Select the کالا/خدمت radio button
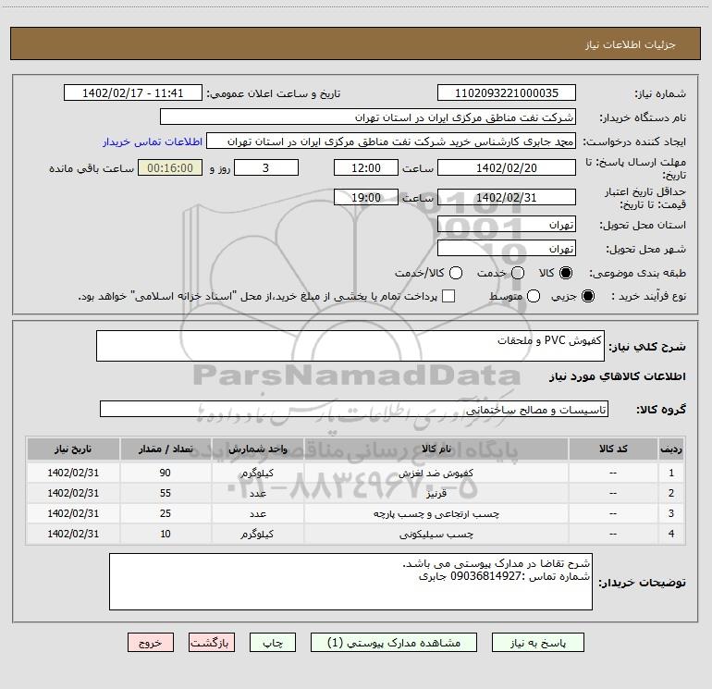Viewport: 712px width, 689px height. pos(456,273)
